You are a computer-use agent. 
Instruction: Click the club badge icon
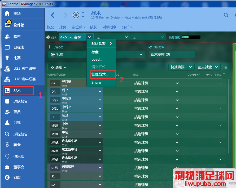pyautogui.click(x=76, y=15)
